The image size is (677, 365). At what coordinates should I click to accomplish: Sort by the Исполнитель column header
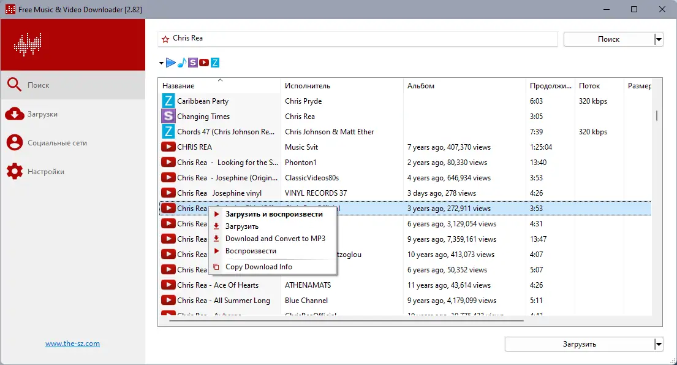(342, 86)
